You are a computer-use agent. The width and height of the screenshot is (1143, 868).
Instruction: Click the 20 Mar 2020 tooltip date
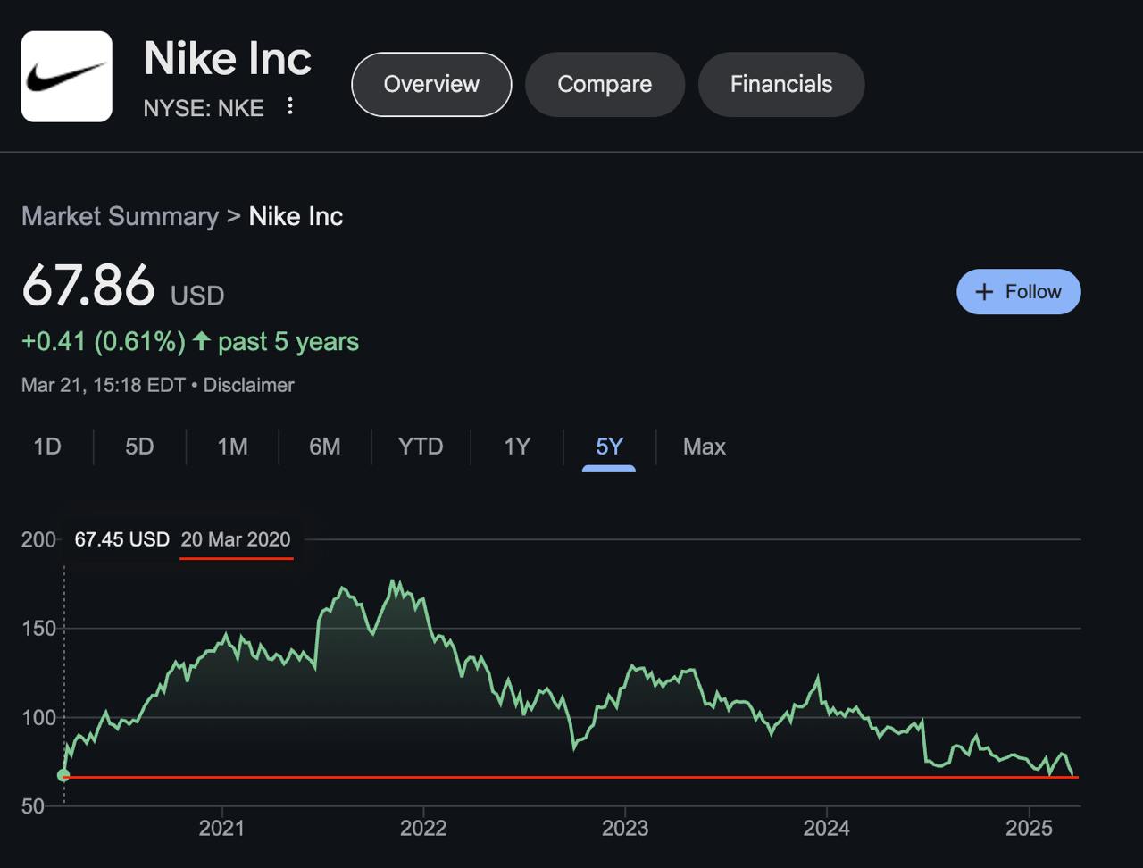(236, 539)
